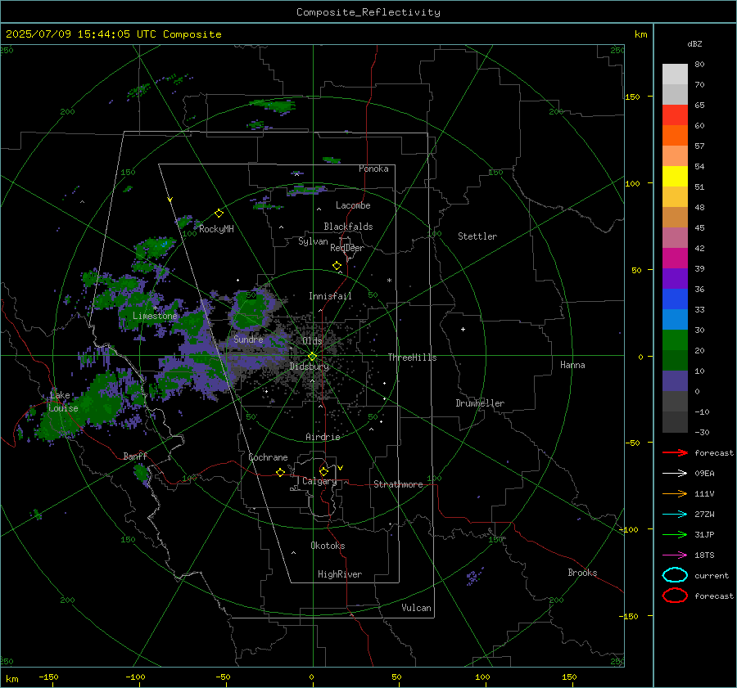Select the blue 33-36 dBZ swatch

tap(675, 299)
